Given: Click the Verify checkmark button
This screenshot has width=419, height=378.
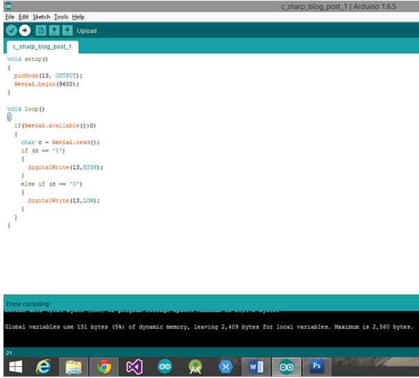Looking at the screenshot, I should pos(12,30).
